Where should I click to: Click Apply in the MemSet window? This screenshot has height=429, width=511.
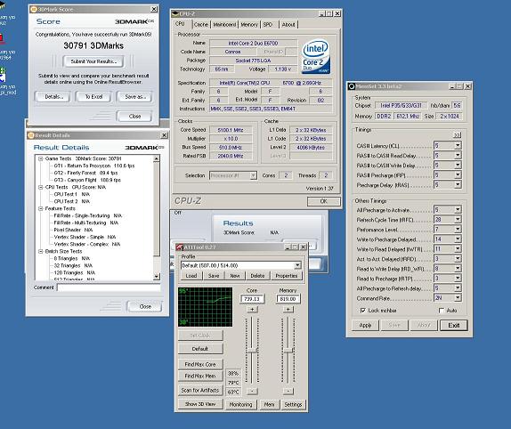[365, 325]
